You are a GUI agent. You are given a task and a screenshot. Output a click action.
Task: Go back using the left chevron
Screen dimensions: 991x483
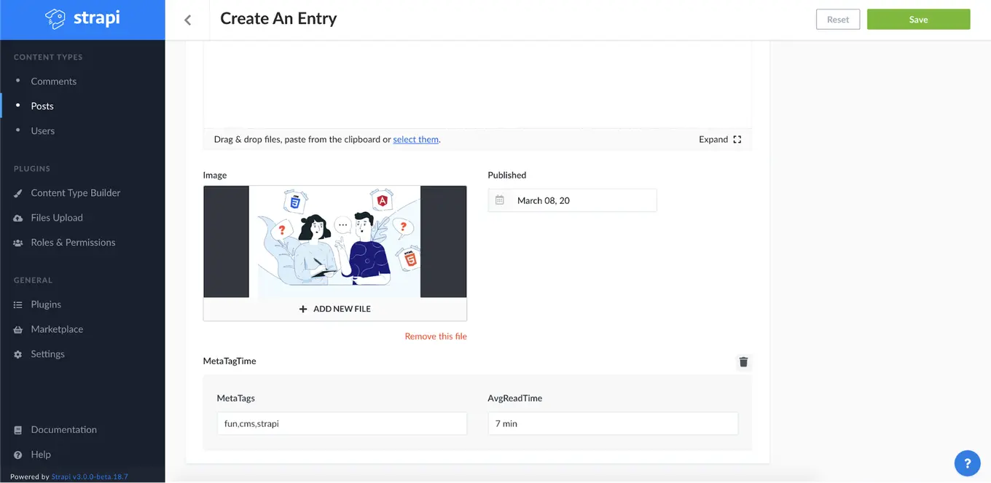click(187, 19)
